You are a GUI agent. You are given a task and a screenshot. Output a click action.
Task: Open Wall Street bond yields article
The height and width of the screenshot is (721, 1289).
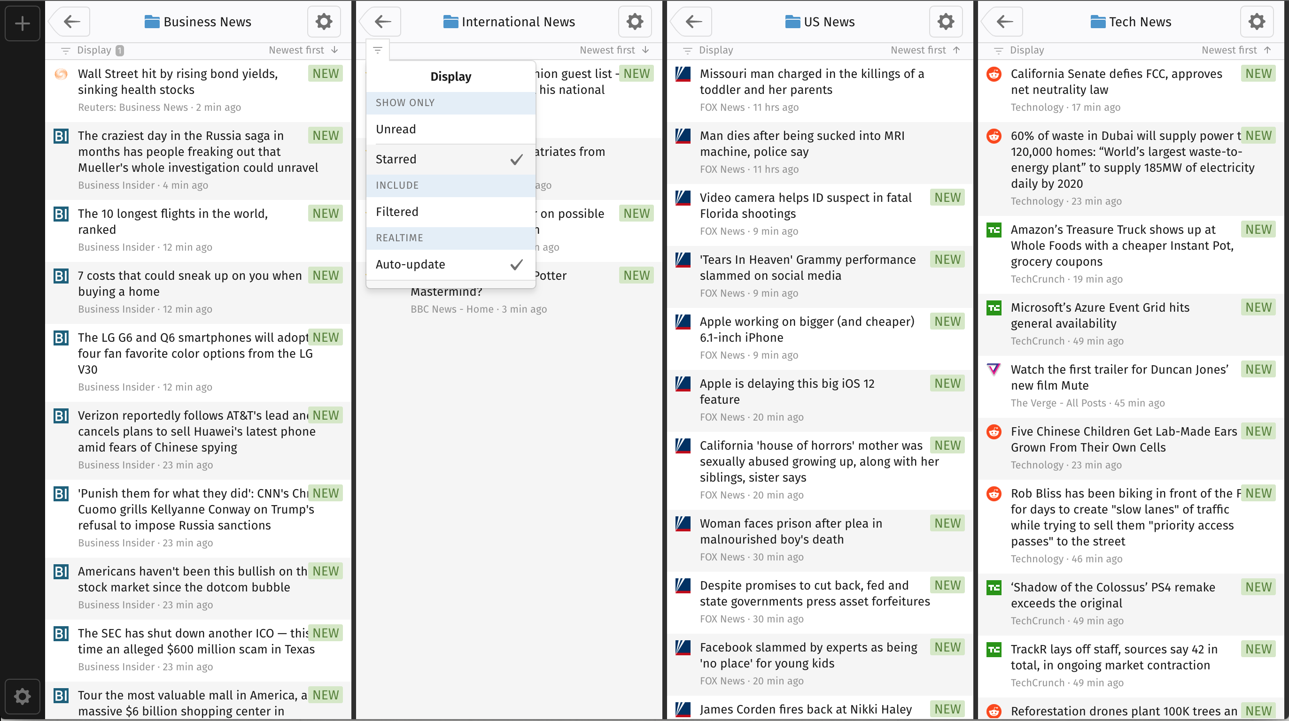(198, 91)
